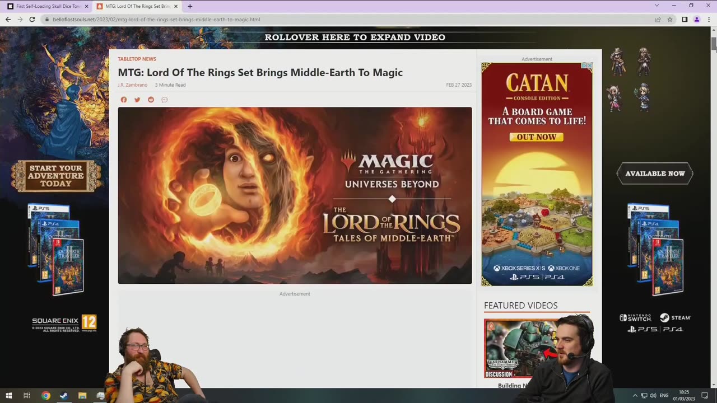
Task: Click Out Now on the Catan ad
Action: 536,137
